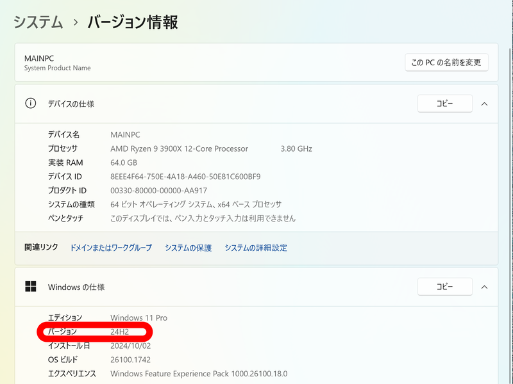This screenshot has width=513, height=384.
Task: Copy device specifications with コピー button
Action: pos(445,103)
